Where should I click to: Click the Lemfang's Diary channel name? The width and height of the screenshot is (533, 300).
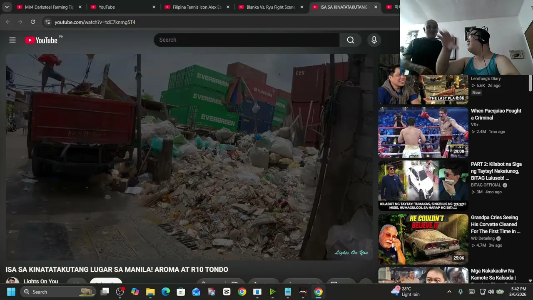pyautogui.click(x=486, y=78)
